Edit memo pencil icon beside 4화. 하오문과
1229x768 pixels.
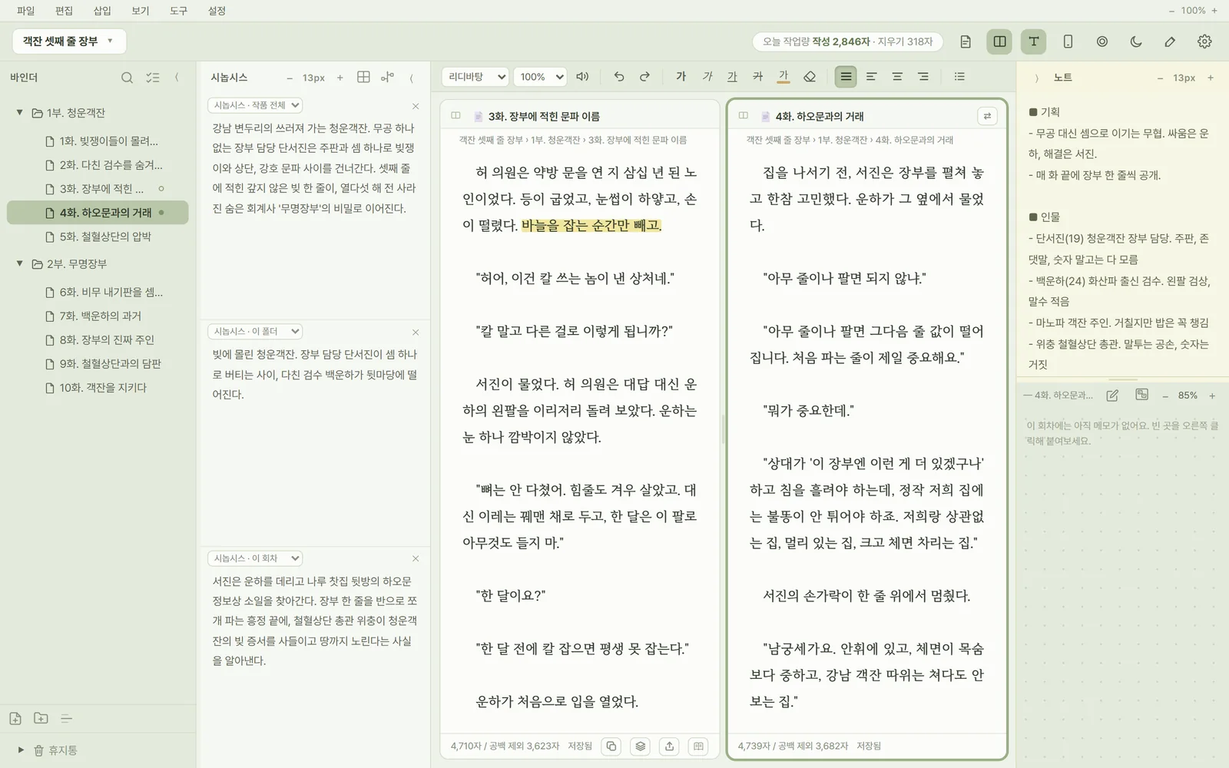pyautogui.click(x=1112, y=396)
